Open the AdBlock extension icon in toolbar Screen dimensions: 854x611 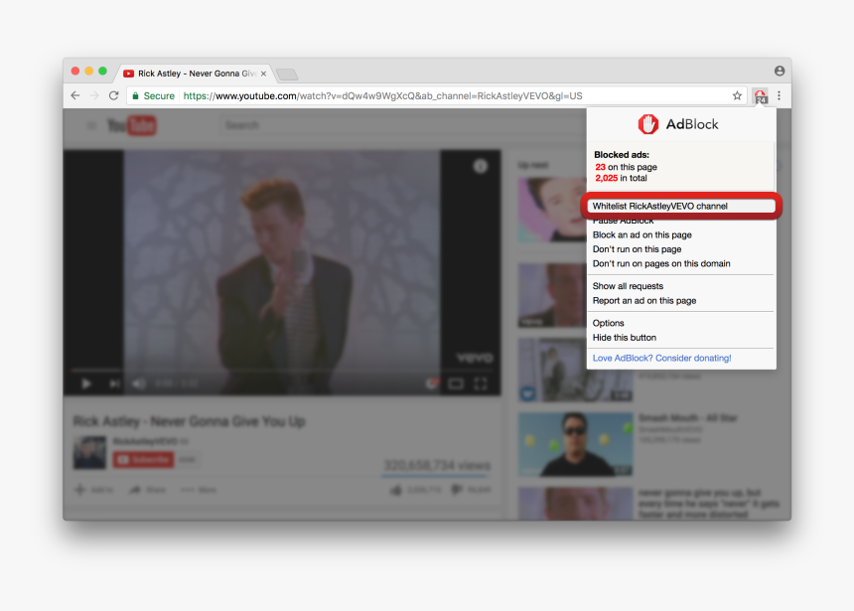pyautogui.click(x=761, y=96)
